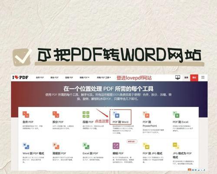This screenshot has width=217, height=174.
Task: Click the Excel 到 PDF tool icon
Action: tap(86, 146)
